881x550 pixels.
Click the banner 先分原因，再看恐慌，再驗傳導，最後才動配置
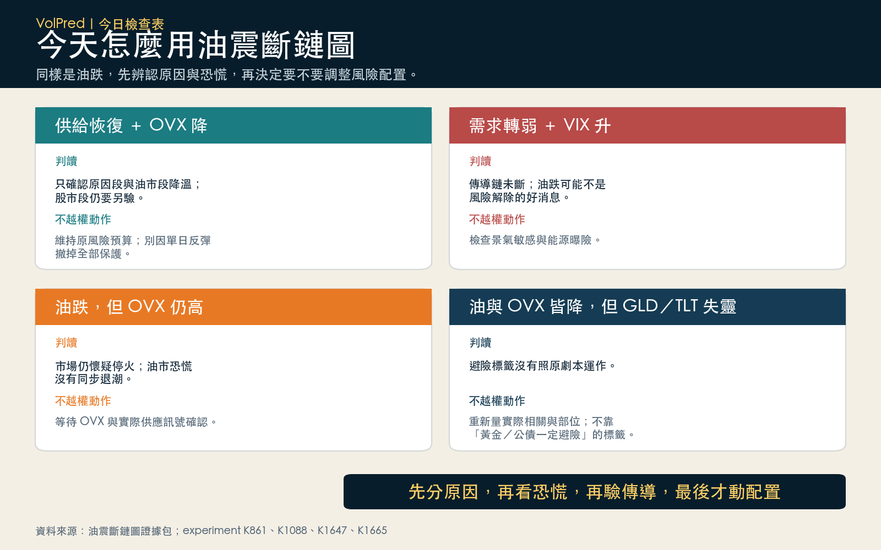(595, 492)
